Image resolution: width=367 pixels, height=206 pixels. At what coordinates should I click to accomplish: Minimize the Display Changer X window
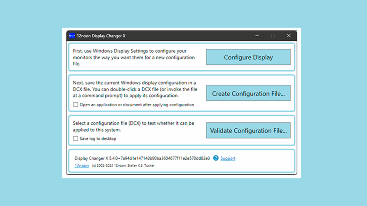coord(257,36)
